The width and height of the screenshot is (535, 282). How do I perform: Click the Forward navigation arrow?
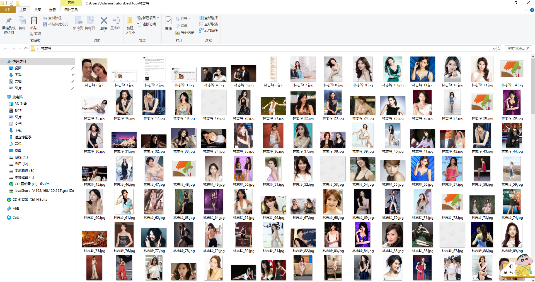point(13,48)
